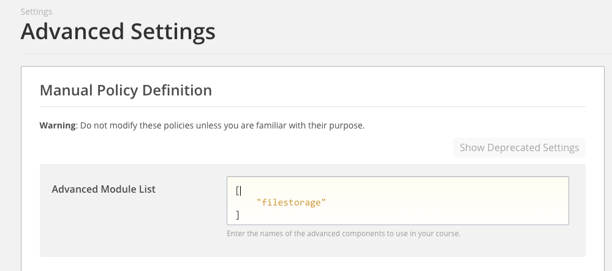612x271 pixels.
Task: Click the help text about advanced components
Action: [343, 234]
